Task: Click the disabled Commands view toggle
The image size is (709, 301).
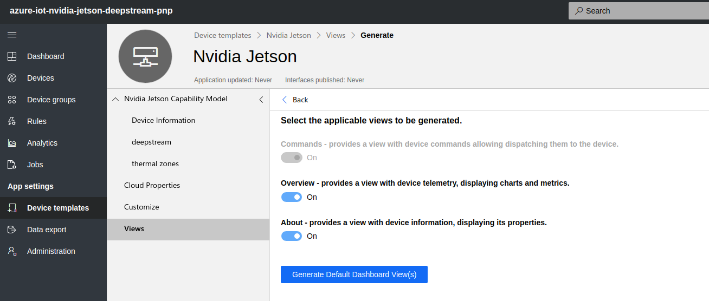Action: coord(292,158)
